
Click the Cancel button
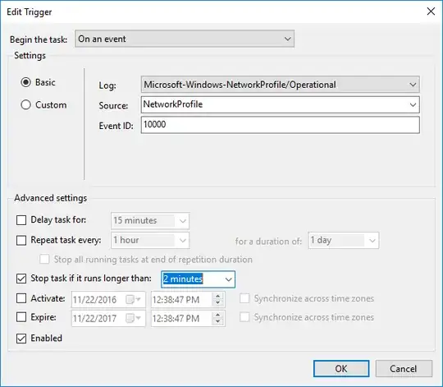404,369
